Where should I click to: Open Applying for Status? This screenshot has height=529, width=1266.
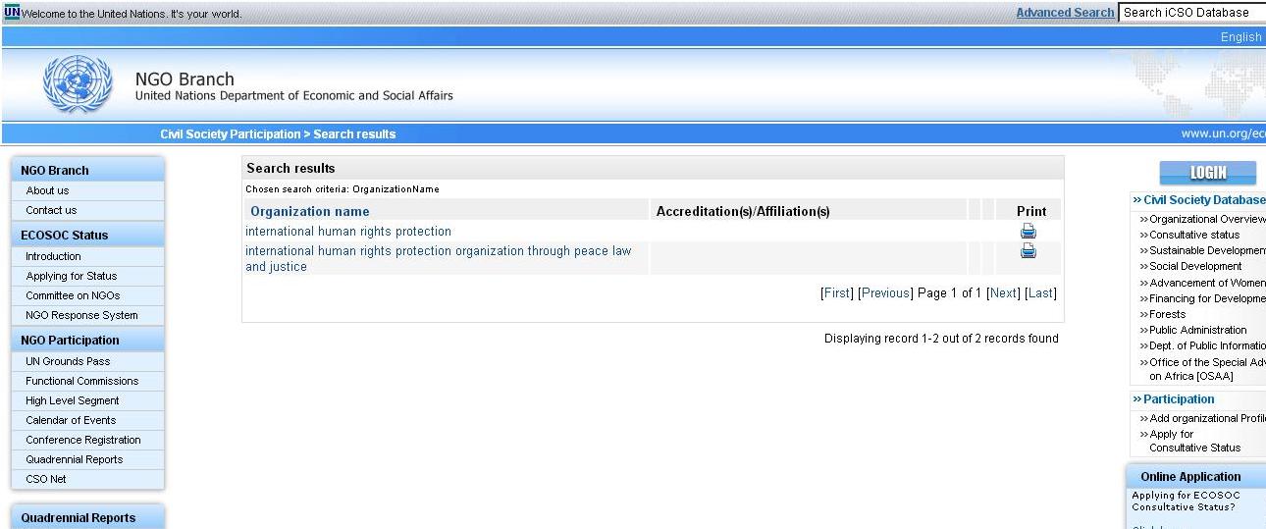(71, 276)
